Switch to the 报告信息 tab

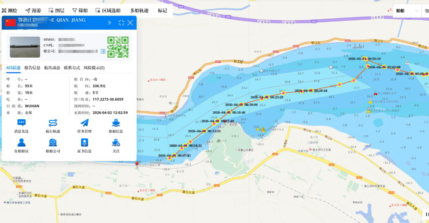[x=32, y=68]
